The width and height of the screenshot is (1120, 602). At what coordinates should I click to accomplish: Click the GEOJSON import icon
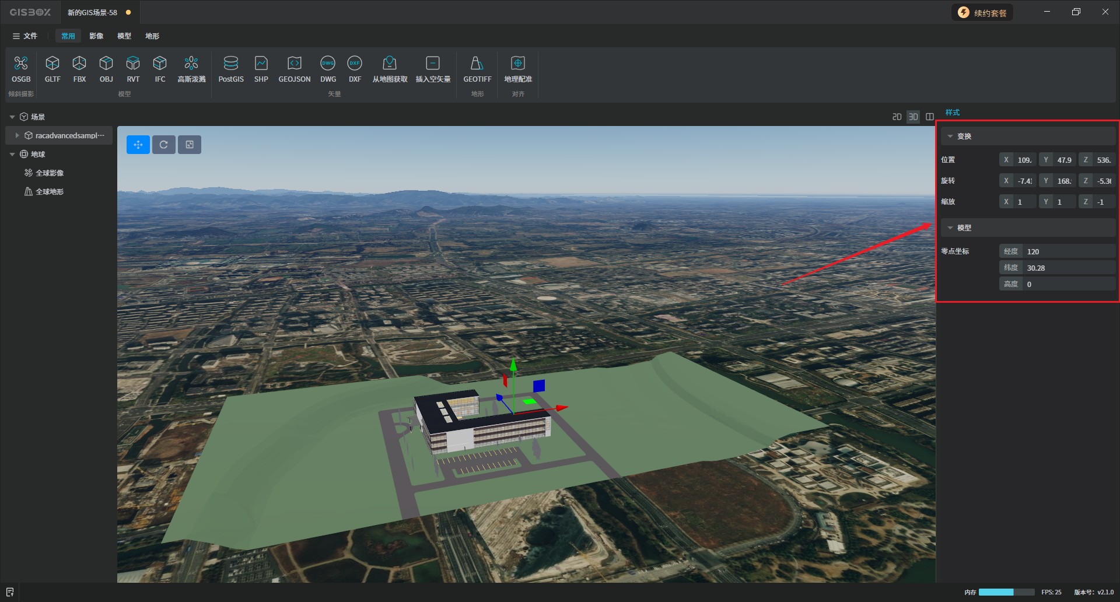pyautogui.click(x=294, y=63)
